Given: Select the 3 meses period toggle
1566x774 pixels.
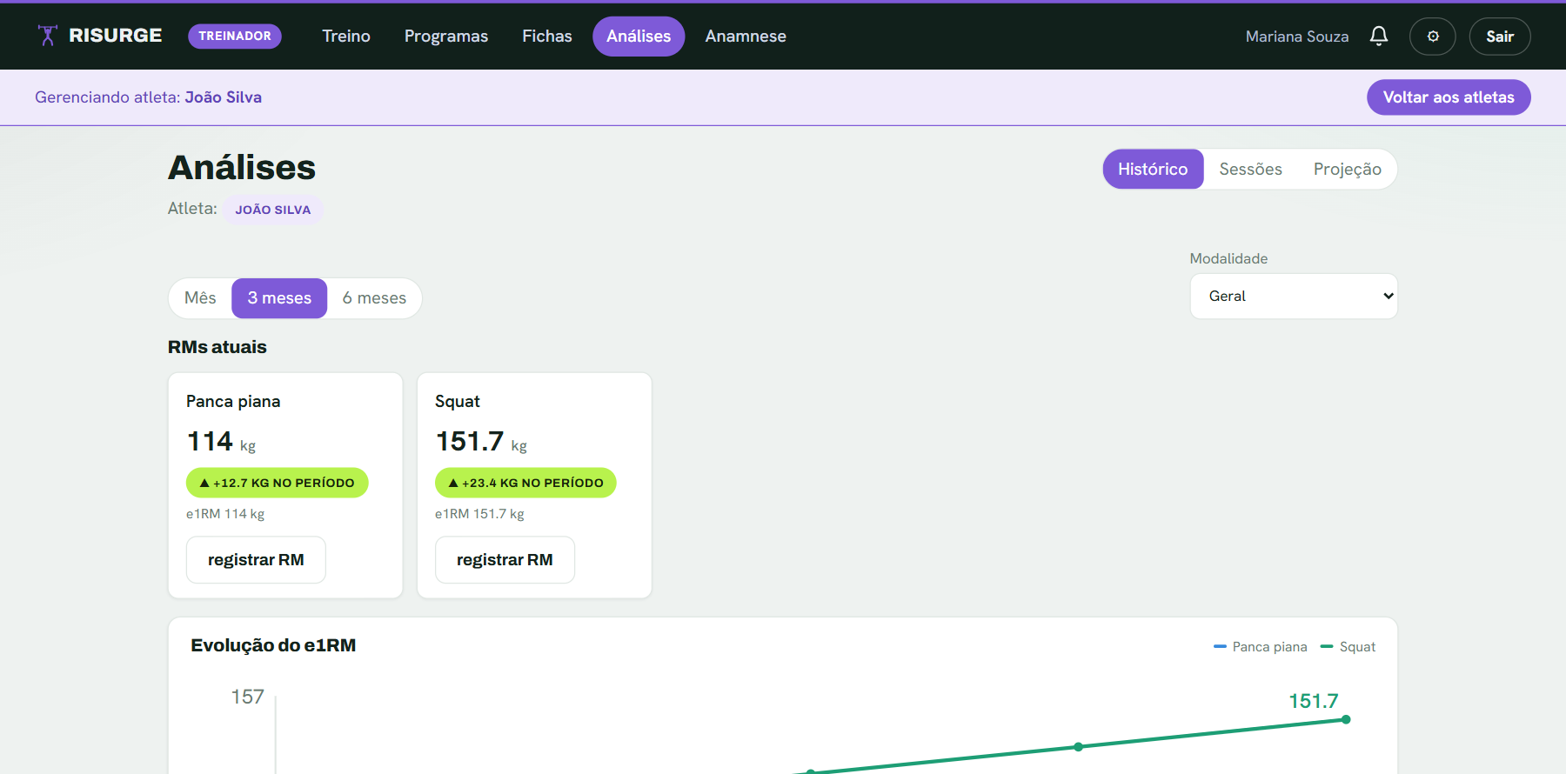Looking at the screenshot, I should (279, 298).
